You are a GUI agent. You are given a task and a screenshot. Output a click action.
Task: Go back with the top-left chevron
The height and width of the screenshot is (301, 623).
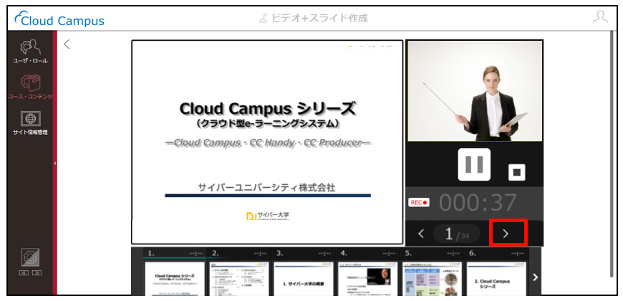tap(67, 44)
